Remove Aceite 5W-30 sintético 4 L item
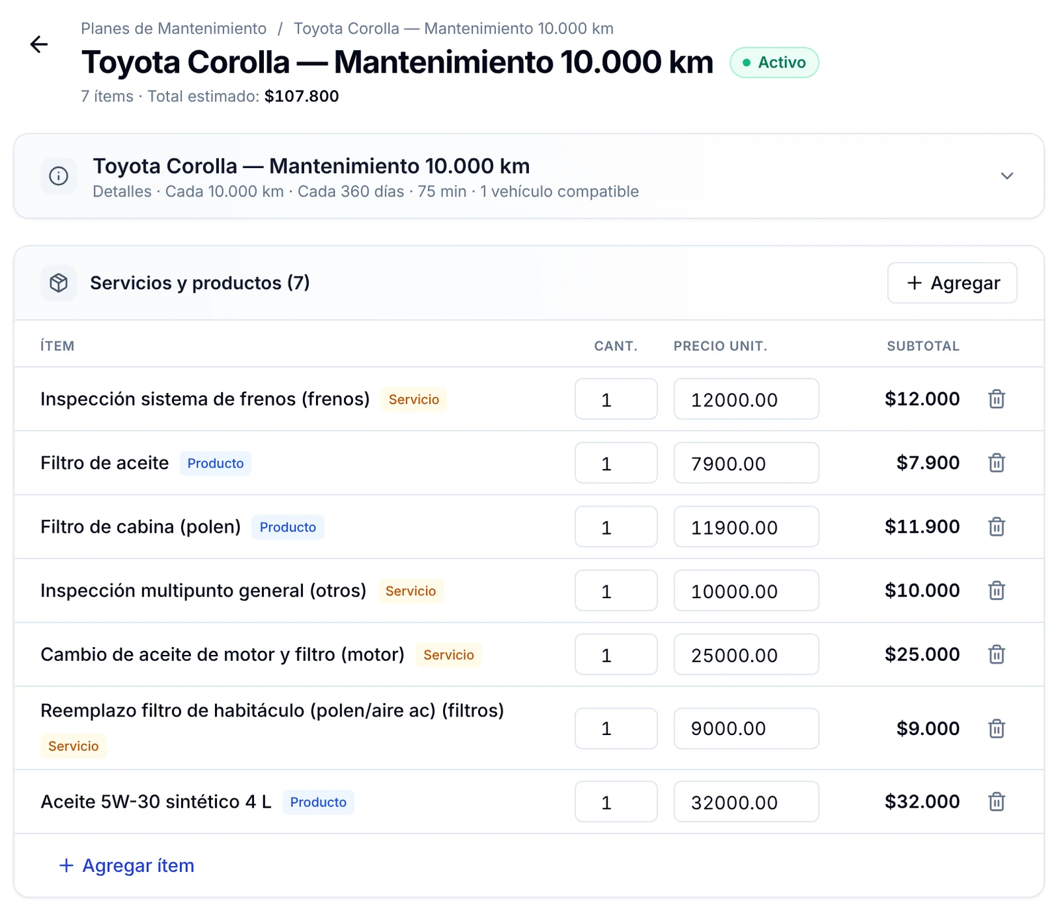The height and width of the screenshot is (911, 1058). pos(997,802)
